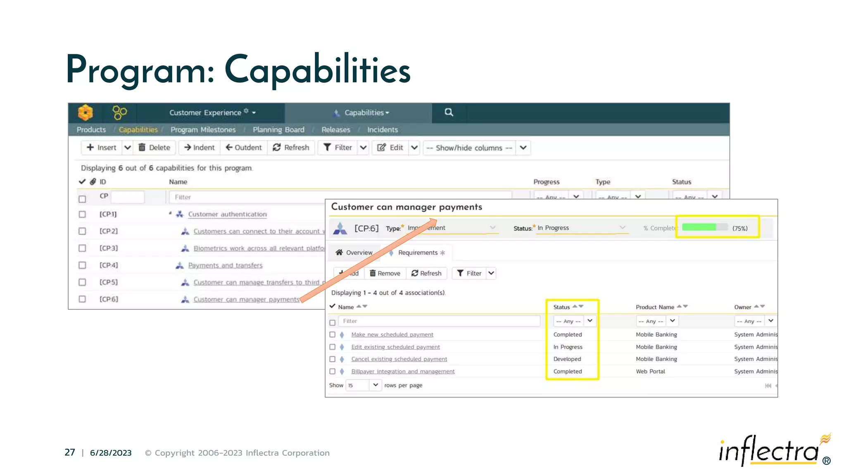Expand the Insert button dropdown arrow
Viewport: 846px width, 475px height.
pyautogui.click(x=128, y=148)
